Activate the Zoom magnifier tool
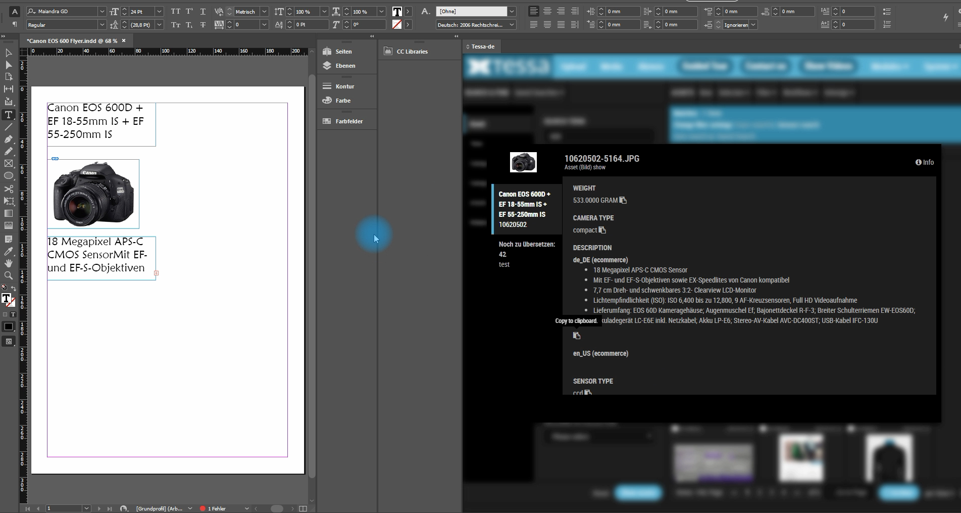 pyautogui.click(x=9, y=275)
